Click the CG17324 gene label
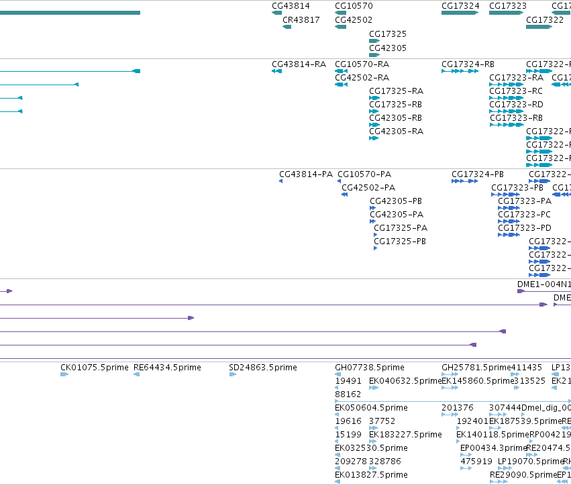 (460, 6)
